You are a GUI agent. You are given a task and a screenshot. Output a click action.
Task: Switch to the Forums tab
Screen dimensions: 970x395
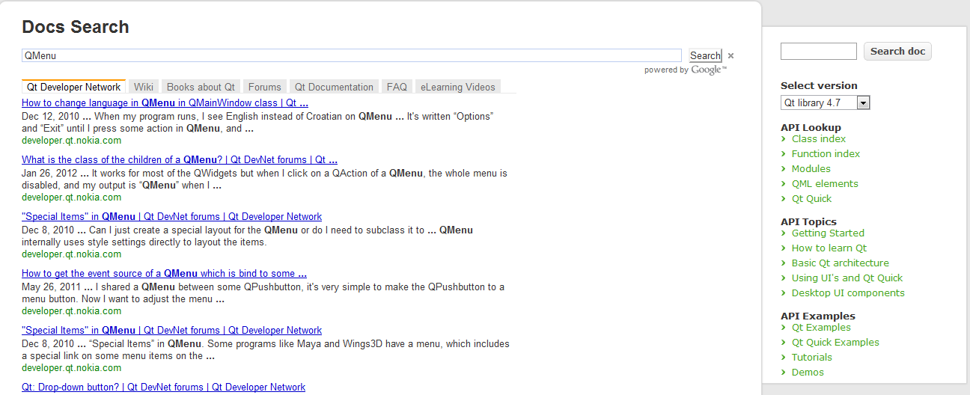point(265,87)
